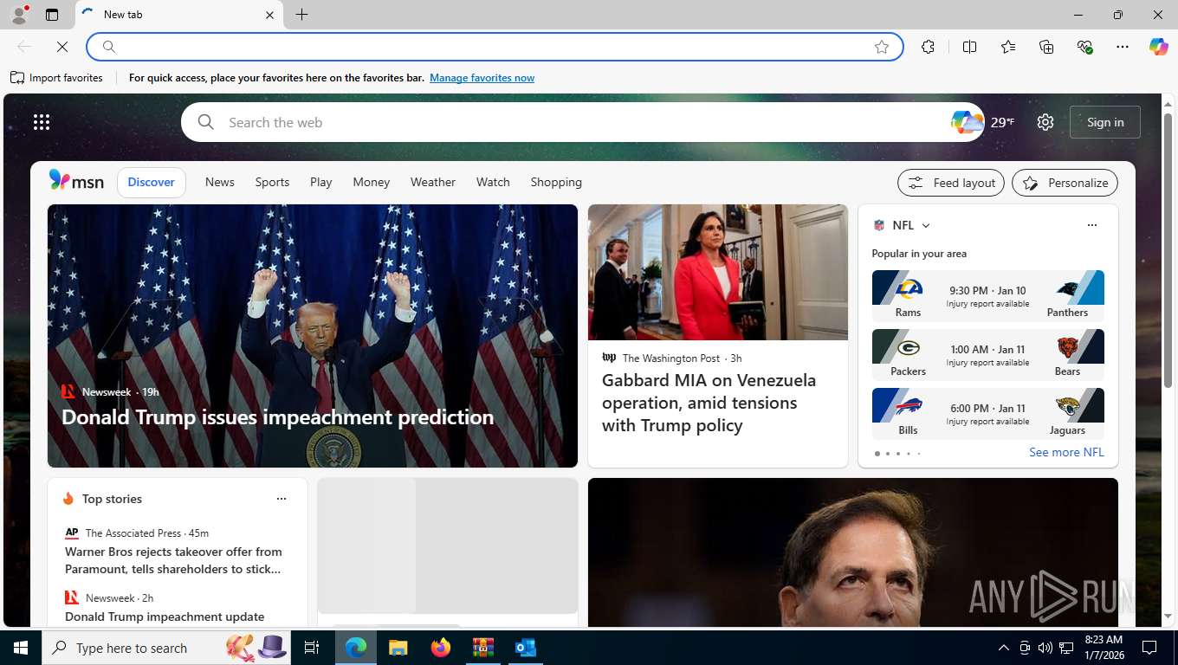This screenshot has width=1178, height=665.
Task: Open NFL card more options ellipsis
Action: 1091,225
